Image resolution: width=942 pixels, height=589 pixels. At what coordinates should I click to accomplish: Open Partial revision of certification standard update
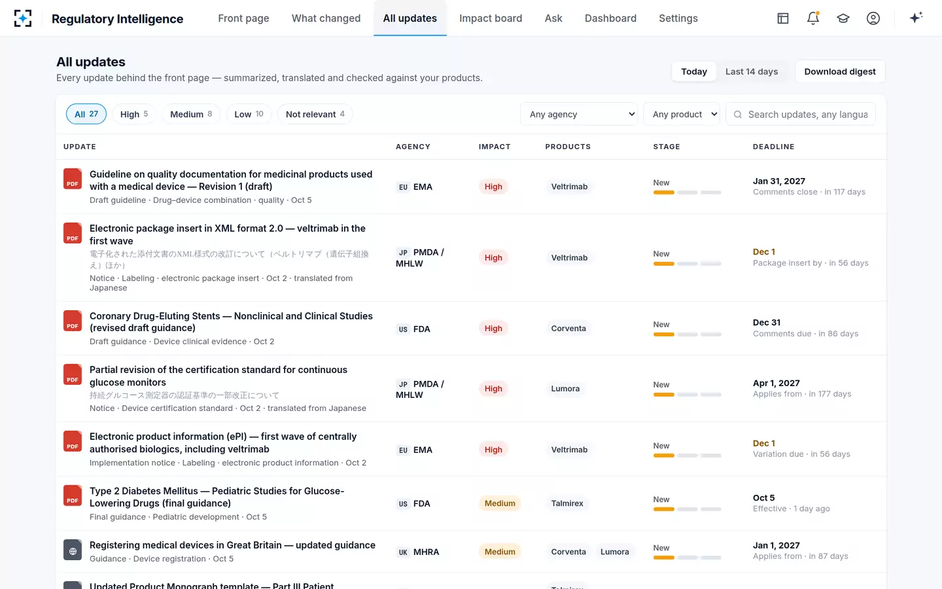[218, 376]
